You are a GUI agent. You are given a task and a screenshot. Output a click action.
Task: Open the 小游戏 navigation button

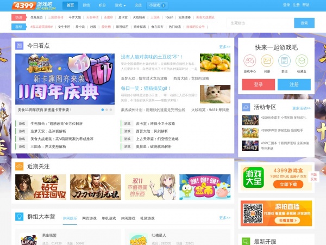click(157, 5)
